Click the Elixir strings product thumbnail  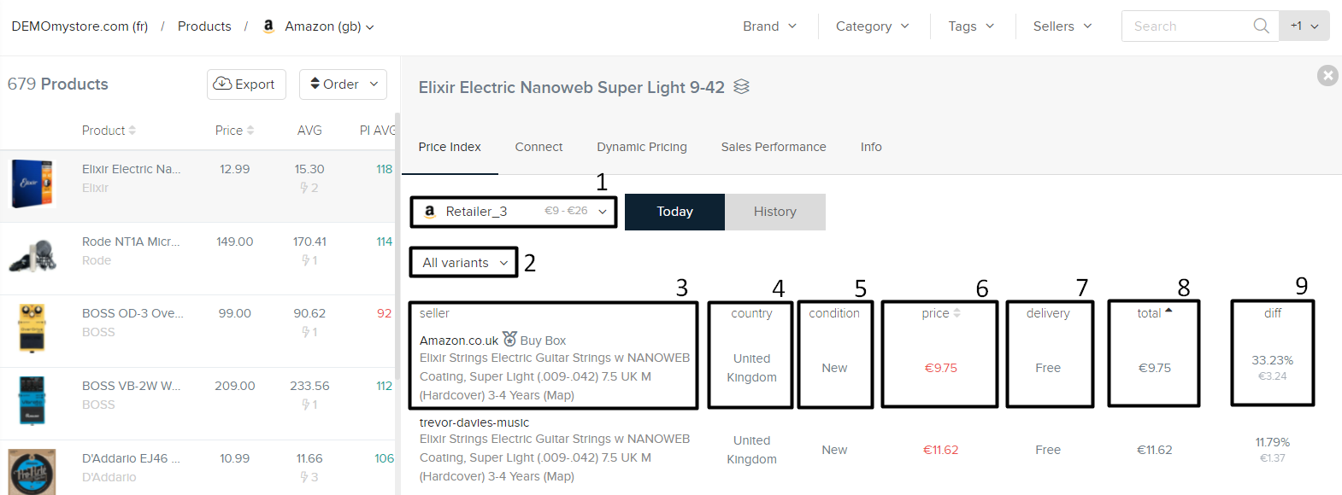[32, 183]
